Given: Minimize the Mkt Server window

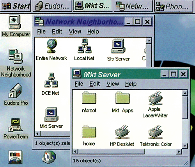Looking at the screenshot, I should [x=165, y=74].
